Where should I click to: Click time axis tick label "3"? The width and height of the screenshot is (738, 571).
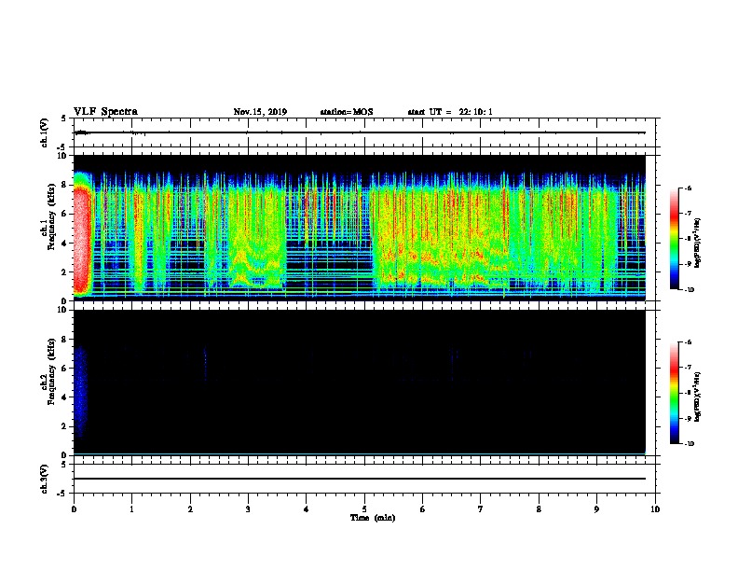click(x=248, y=509)
